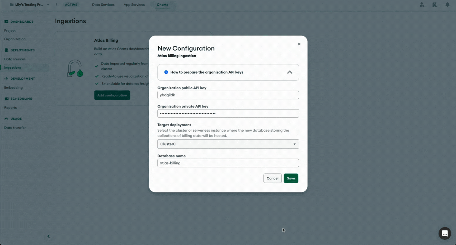Click the Usage gauge icon
The width and height of the screenshot is (456, 245).
(6, 119)
